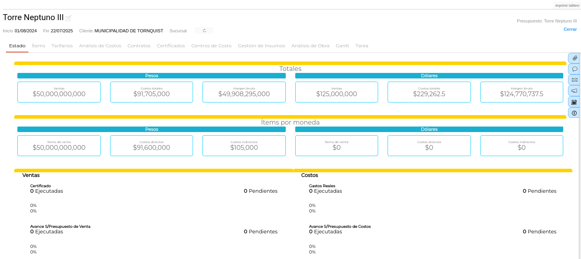Image resolution: width=581 pixels, height=259 pixels.
Task: Click the Pesos Margen bruto card
Action: coord(244,92)
